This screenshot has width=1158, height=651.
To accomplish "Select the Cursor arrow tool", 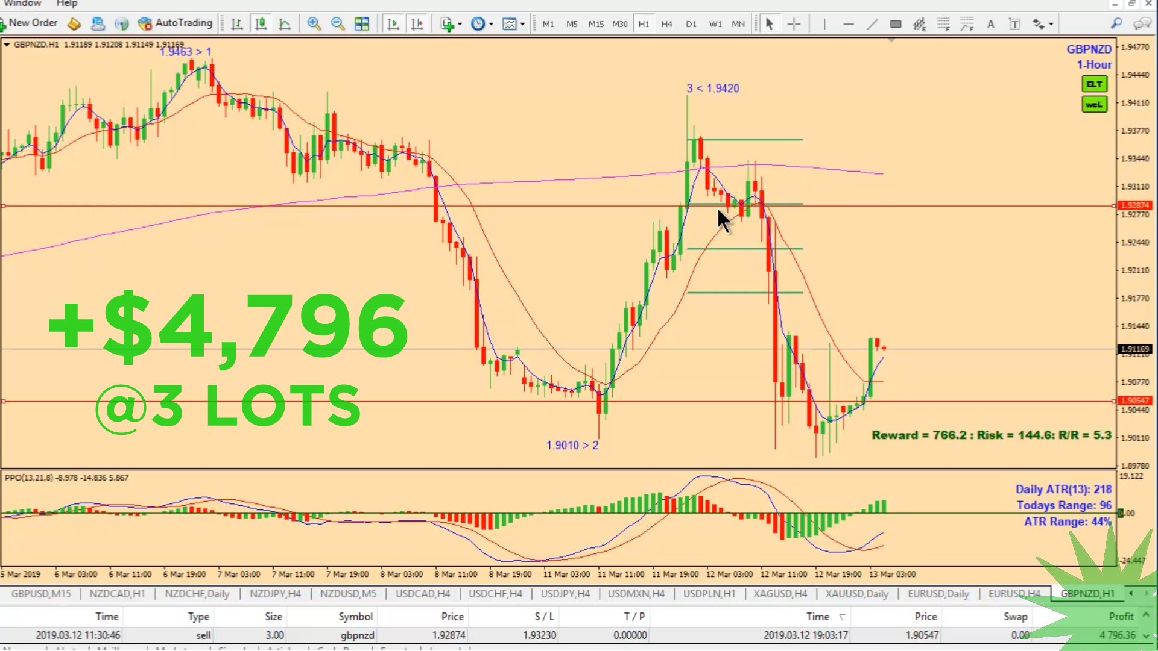I will 770,24.
